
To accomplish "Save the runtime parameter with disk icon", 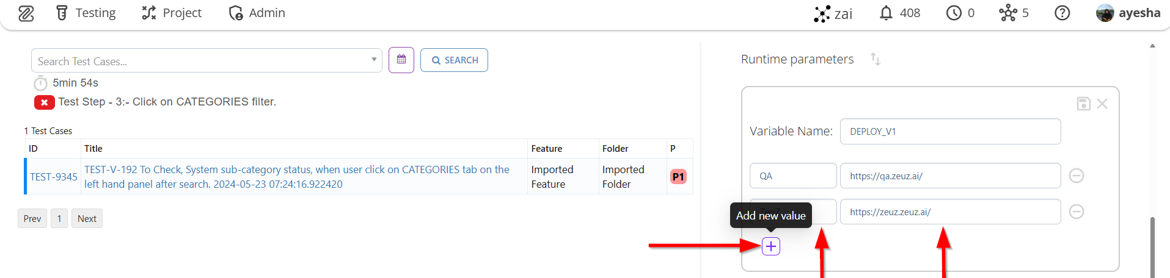I will click(x=1083, y=104).
